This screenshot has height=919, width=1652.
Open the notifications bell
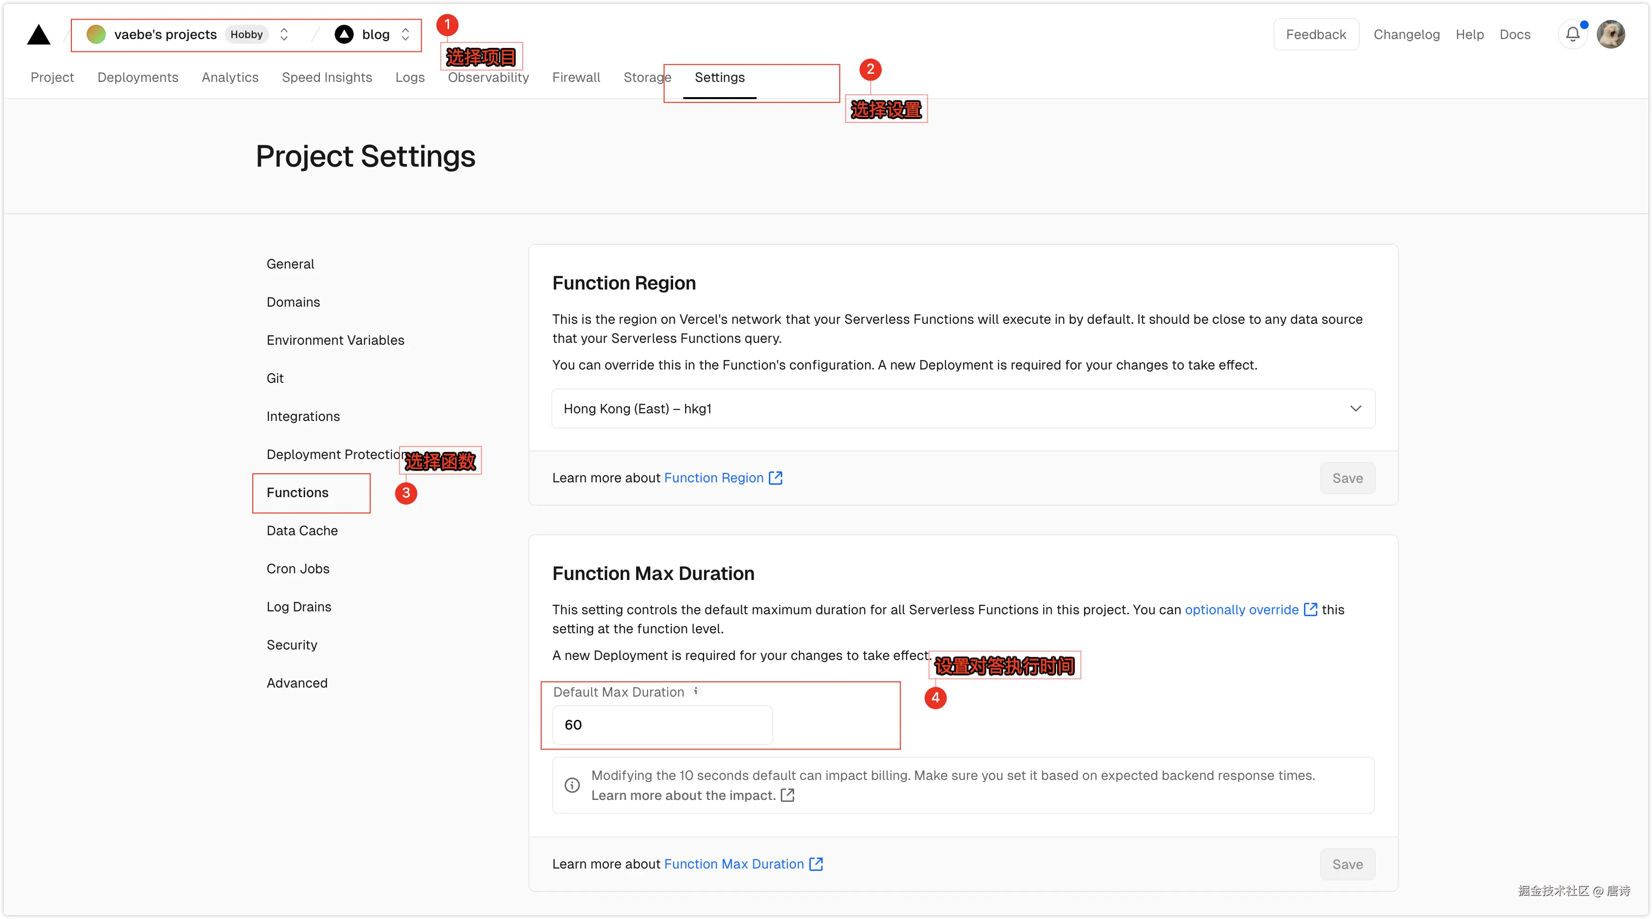click(1572, 35)
